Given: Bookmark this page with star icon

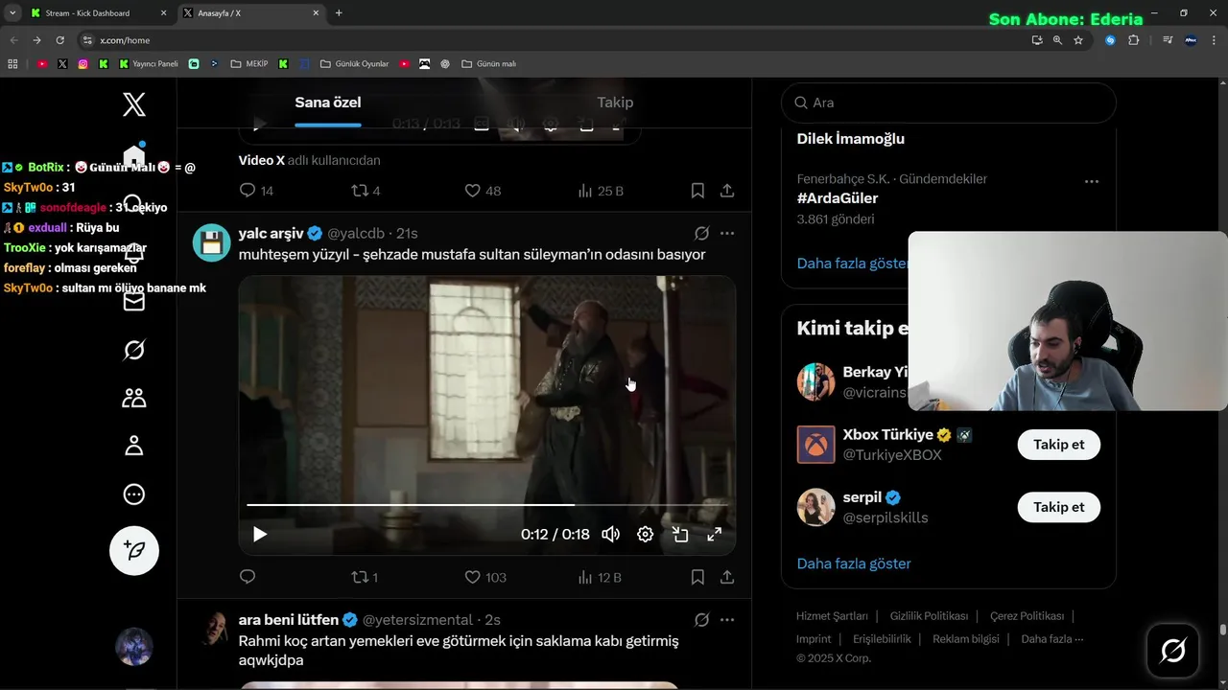Looking at the screenshot, I should [1078, 40].
